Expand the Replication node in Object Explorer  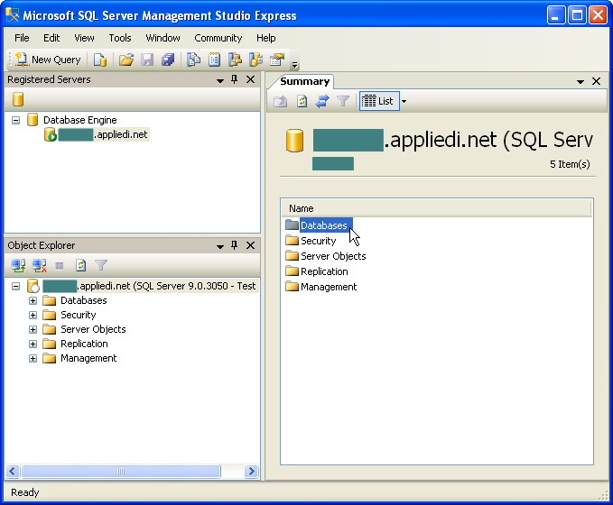33,344
